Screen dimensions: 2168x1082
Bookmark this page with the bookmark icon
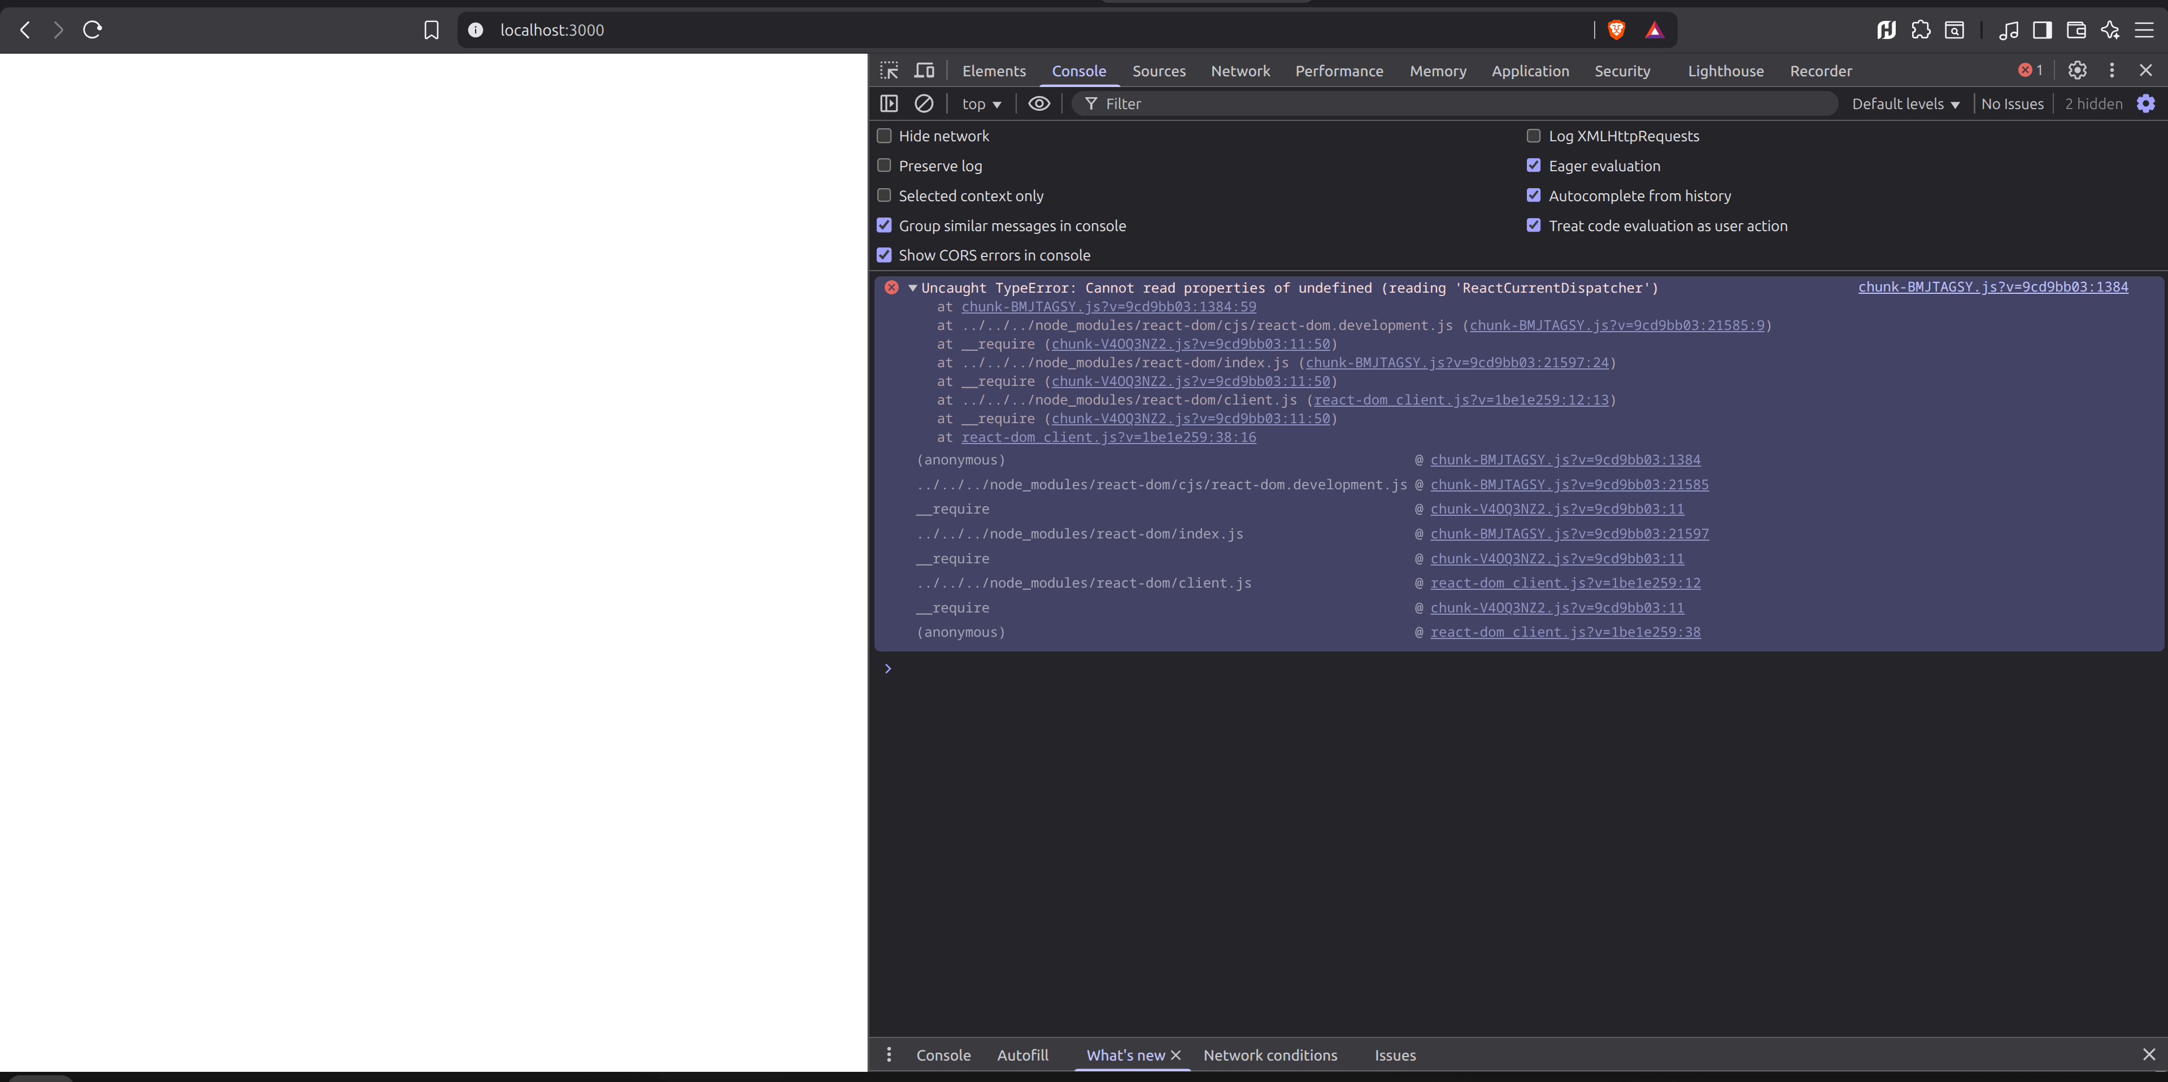pos(431,31)
